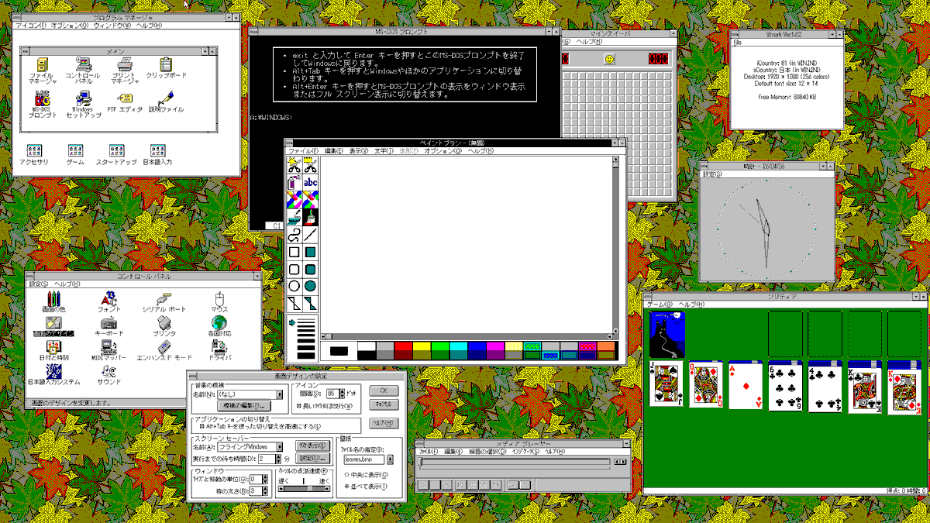Select クリップボード icon in Program Manager
The height and width of the screenshot is (523, 930).
coord(166,68)
